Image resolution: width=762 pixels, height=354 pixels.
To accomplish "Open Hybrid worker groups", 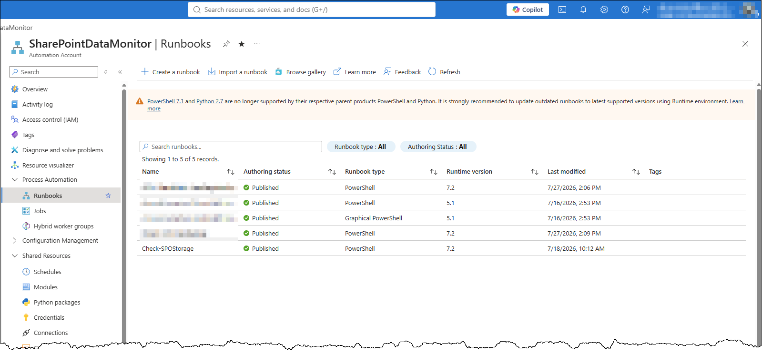I will 63,226.
